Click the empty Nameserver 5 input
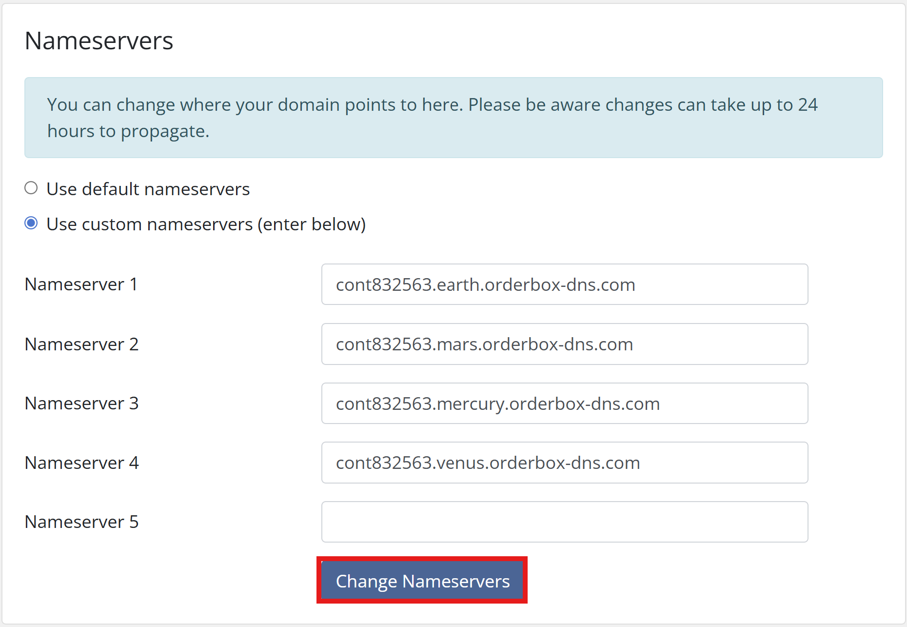Viewport: 907px width, 627px height. click(564, 522)
